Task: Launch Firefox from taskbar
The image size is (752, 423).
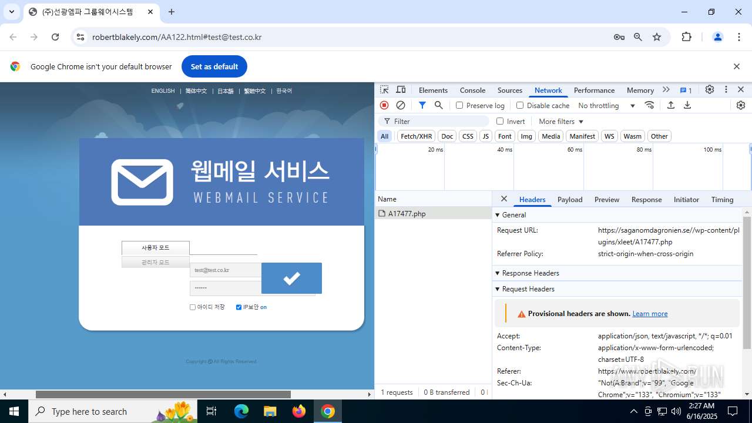Action: (x=299, y=411)
